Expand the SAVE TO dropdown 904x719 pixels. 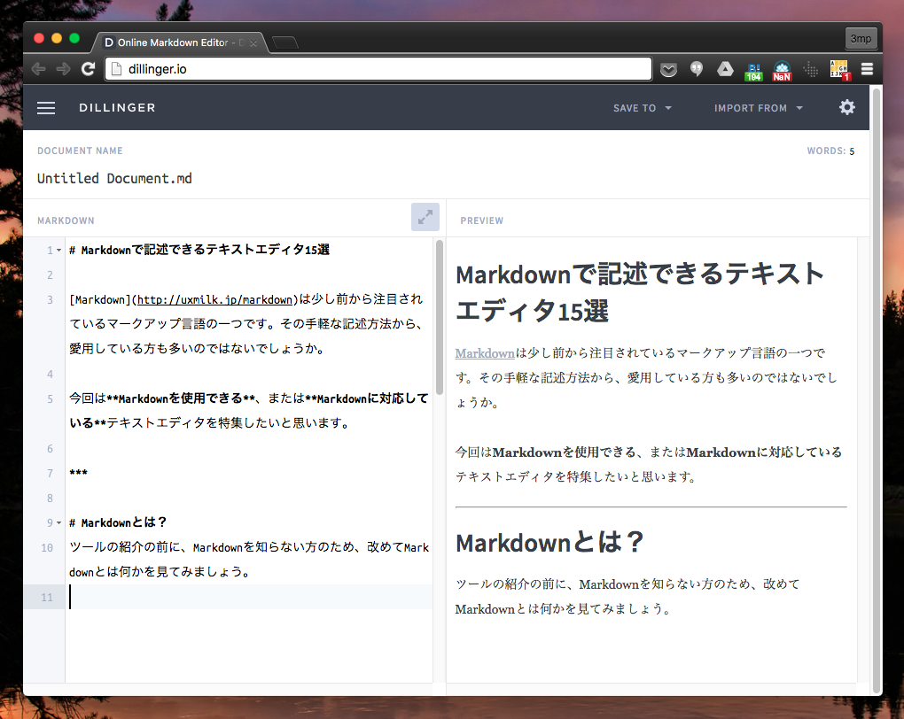tap(643, 108)
